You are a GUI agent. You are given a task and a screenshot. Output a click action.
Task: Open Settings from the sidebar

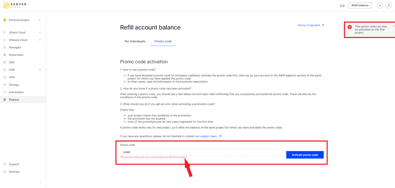coord(14,172)
